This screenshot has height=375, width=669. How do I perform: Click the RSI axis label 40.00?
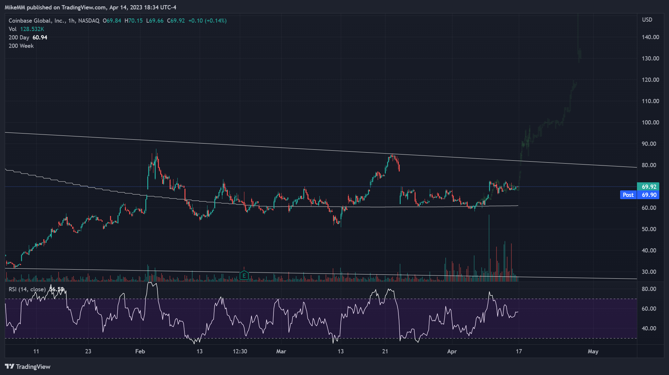(x=649, y=328)
